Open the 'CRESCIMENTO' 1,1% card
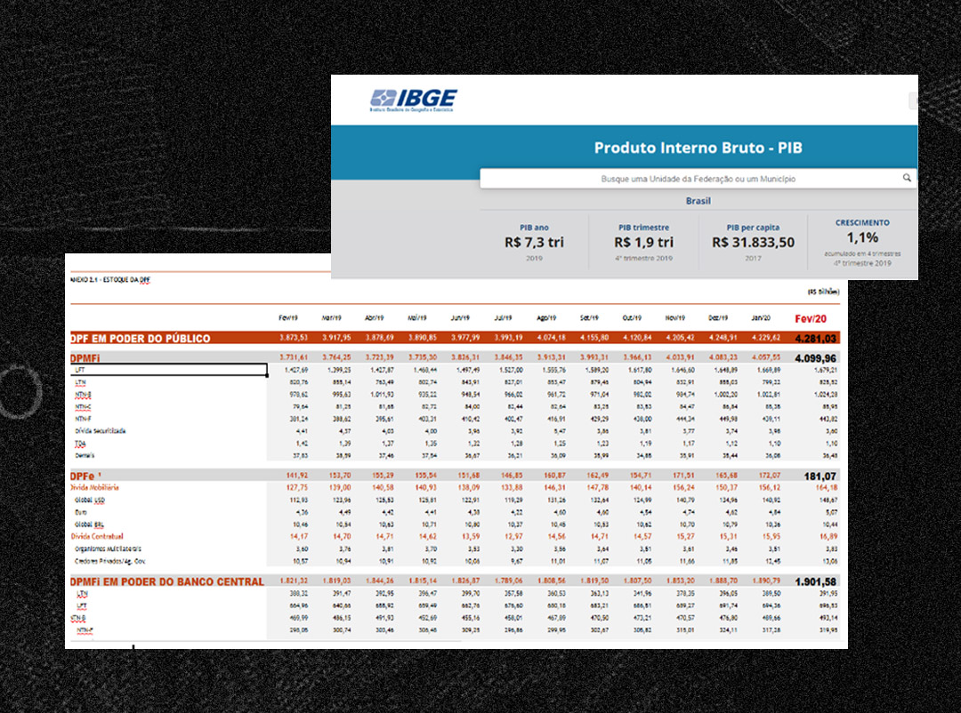Image resolution: width=961 pixels, height=713 pixels. click(862, 243)
